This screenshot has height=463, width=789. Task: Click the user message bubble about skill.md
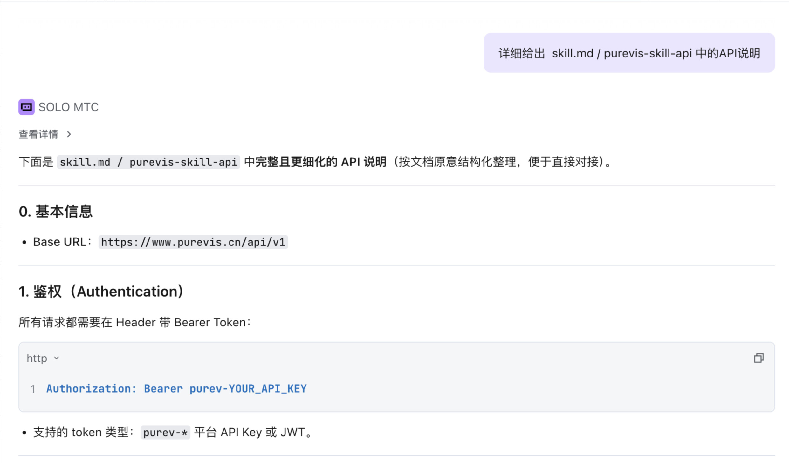tap(629, 53)
